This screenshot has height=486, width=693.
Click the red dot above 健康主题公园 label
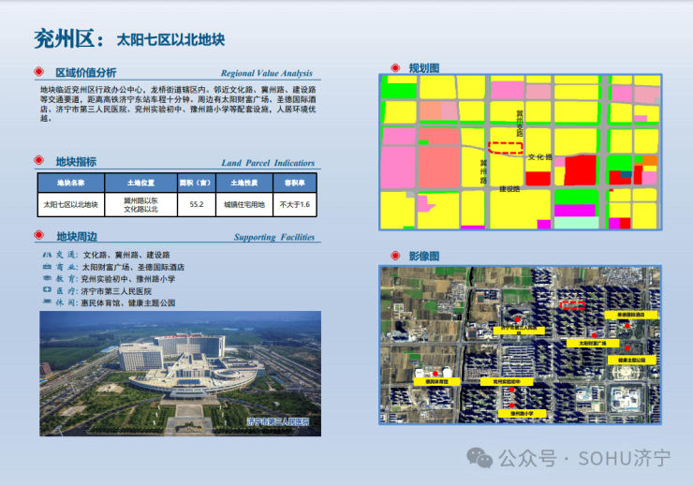tap(627, 348)
